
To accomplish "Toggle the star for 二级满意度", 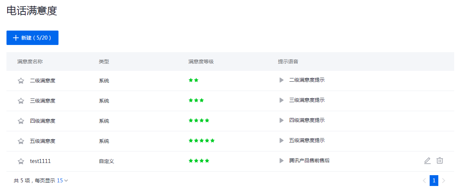I will click(21, 81).
